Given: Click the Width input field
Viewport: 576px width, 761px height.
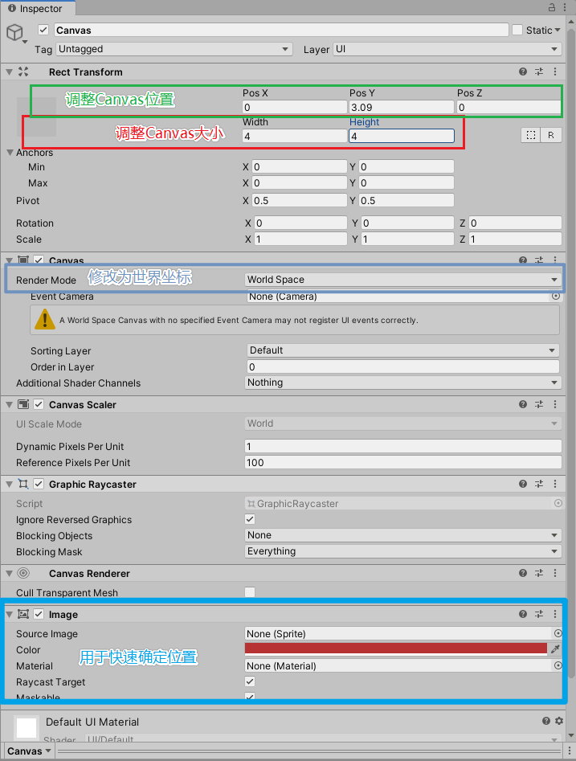Looking at the screenshot, I should (295, 136).
